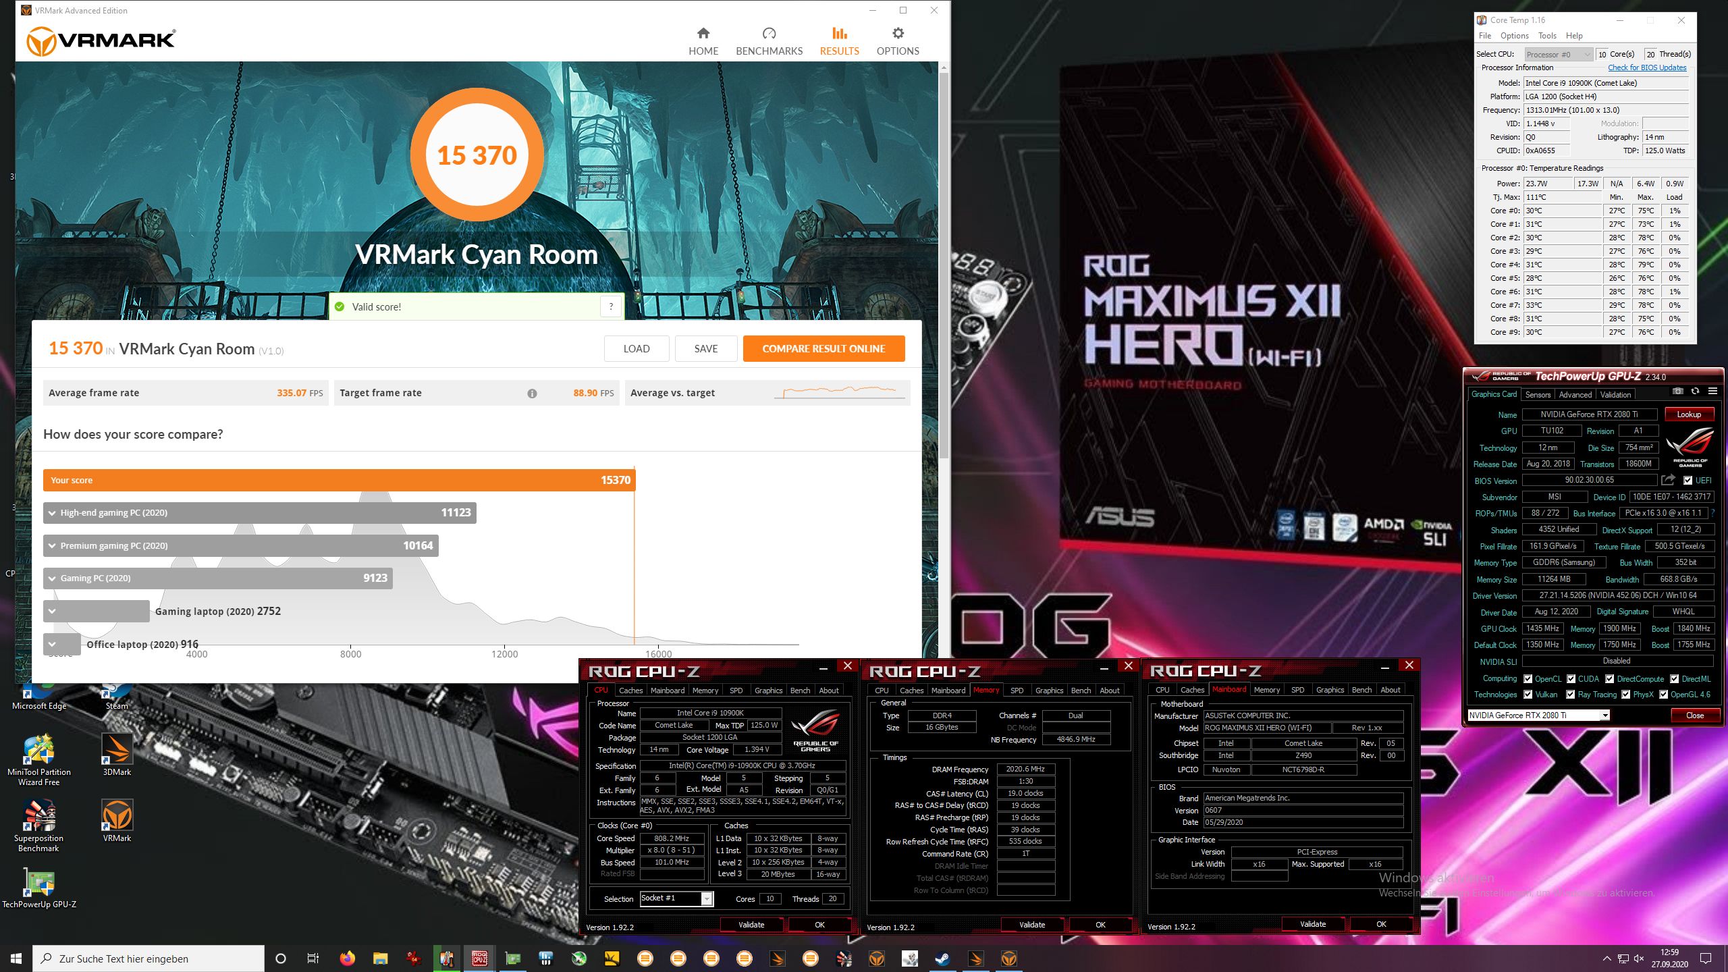Toggle the UEFI checkbox in GPU-Z
The width and height of the screenshot is (1728, 972).
point(1688,481)
